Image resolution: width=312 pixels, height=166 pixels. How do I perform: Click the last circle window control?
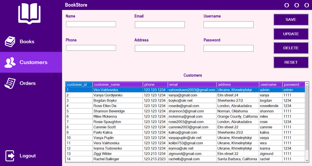coord(306,5)
